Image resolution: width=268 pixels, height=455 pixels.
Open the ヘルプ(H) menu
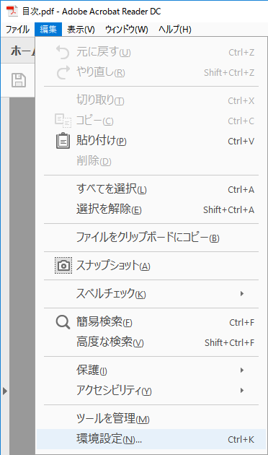pos(175,30)
